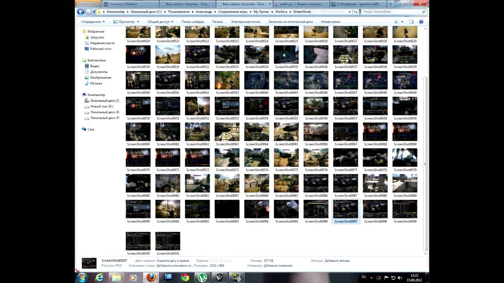The height and width of the screenshot is (283, 504).
Task: Open the Просмотр dropdown
Action: pyautogui.click(x=126, y=22)
